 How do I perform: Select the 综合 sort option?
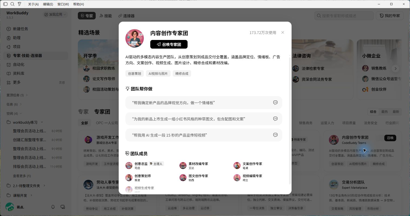click(x=373, y=112)
